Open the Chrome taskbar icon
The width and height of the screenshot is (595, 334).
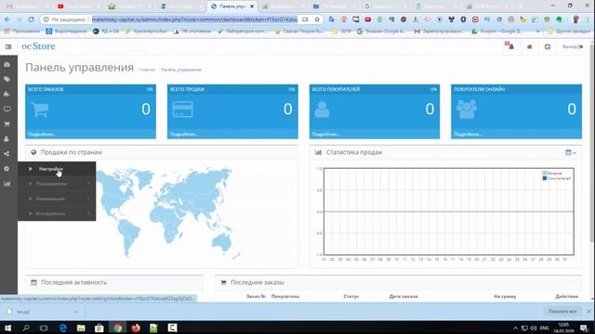[x=117, y=328]
